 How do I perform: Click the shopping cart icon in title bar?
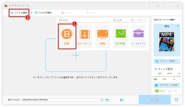pyautogui.click(x=158, y=6)
